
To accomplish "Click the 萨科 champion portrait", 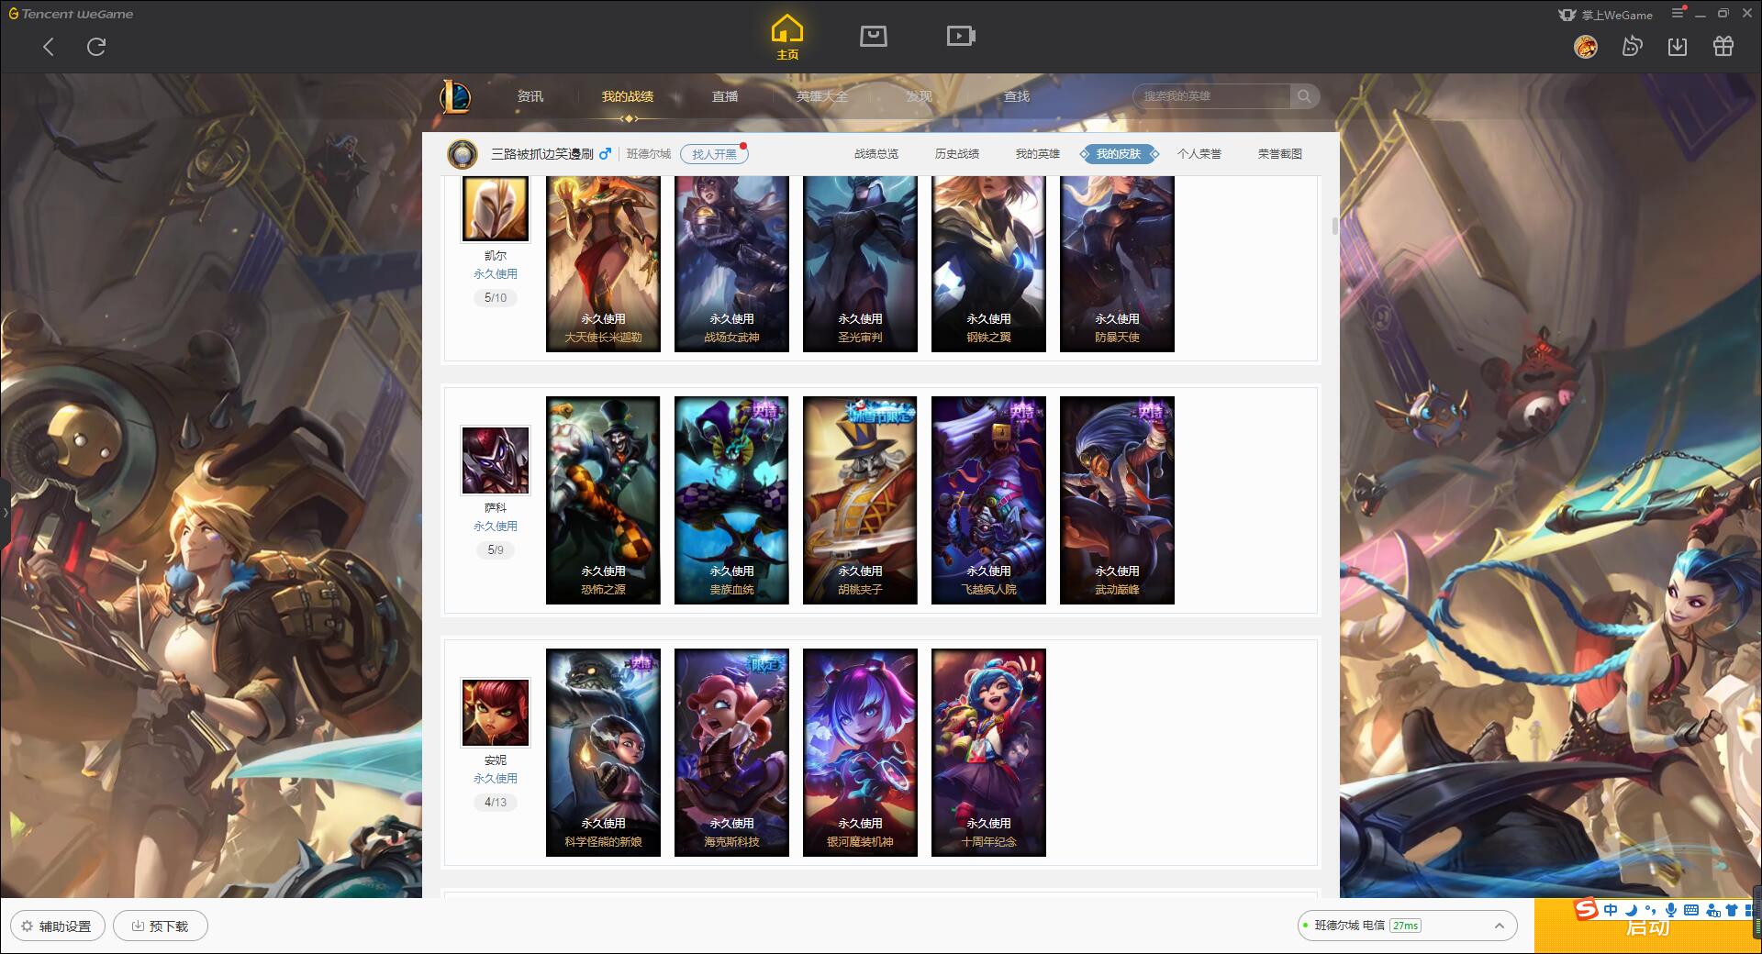I will 496,460.
